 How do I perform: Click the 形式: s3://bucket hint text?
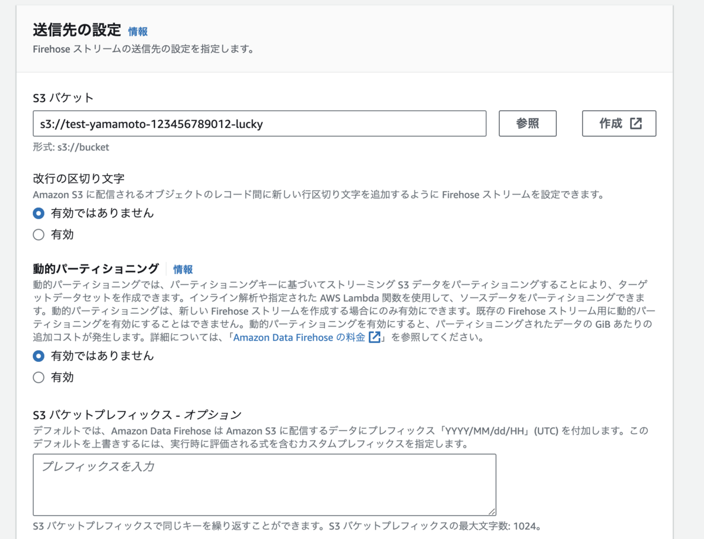[71, 147]
